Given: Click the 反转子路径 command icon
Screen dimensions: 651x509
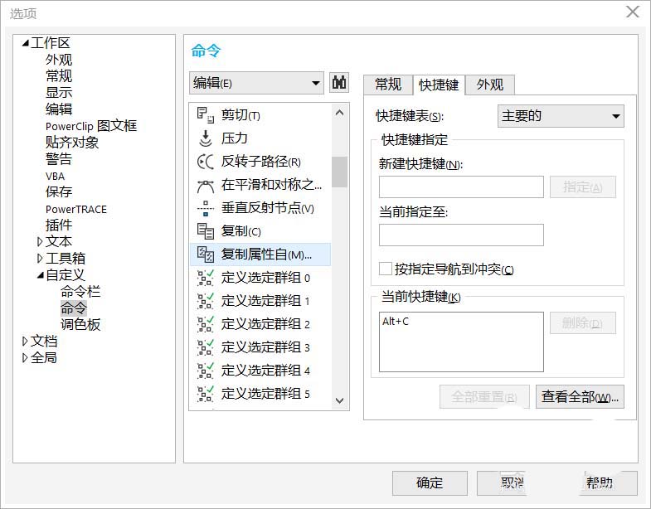Looking at the screenshot, I should tap(205, 162).
